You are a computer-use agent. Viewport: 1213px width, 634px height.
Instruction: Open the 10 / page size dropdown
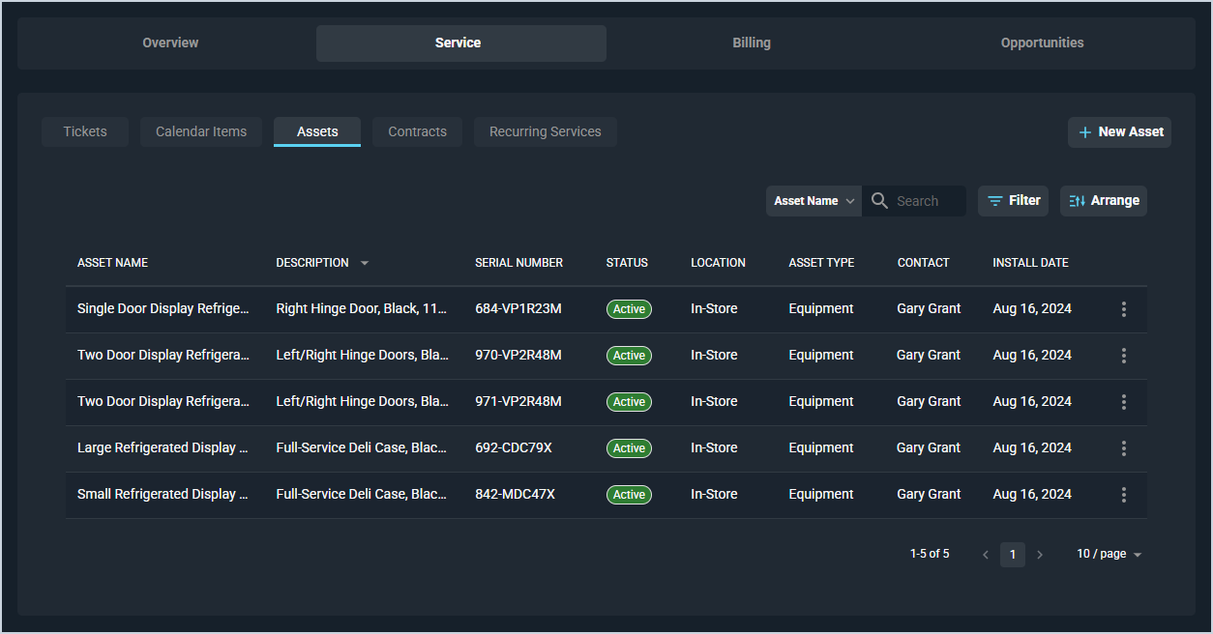[1109, 555]
